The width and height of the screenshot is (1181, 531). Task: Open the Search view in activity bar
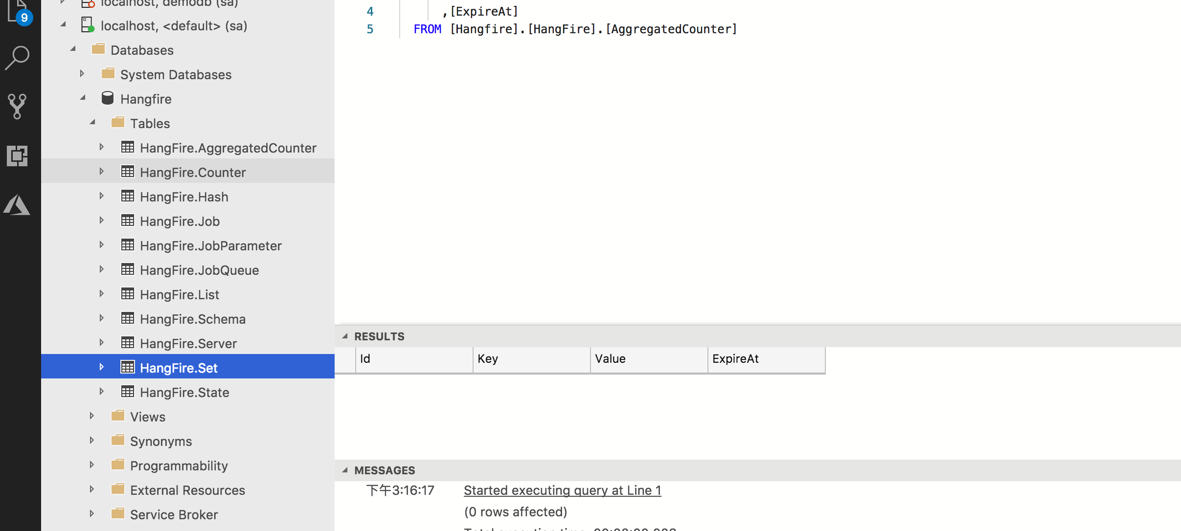[18, 58]
